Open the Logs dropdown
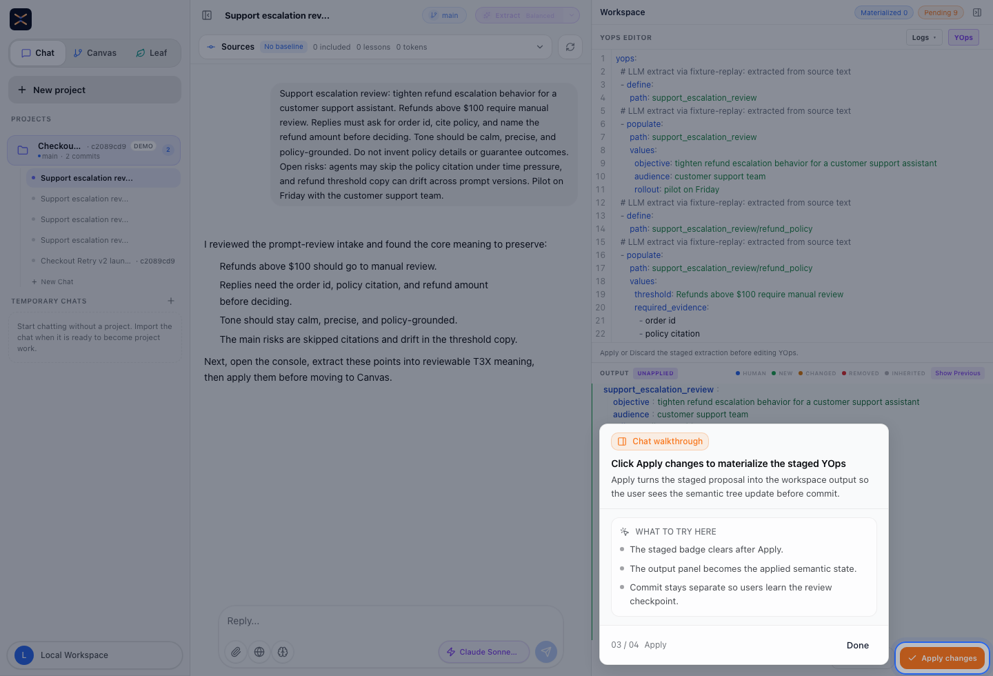Viewport: 993px width, 676px height. (x=924, y=37)
